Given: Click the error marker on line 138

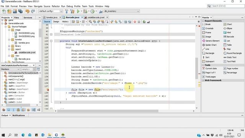Looking at the screenshot, I should (47, 89).
